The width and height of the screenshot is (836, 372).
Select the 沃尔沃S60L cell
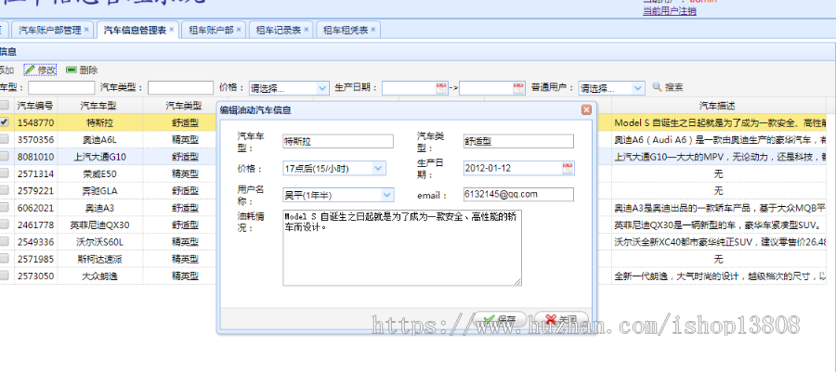coord(99,241)
